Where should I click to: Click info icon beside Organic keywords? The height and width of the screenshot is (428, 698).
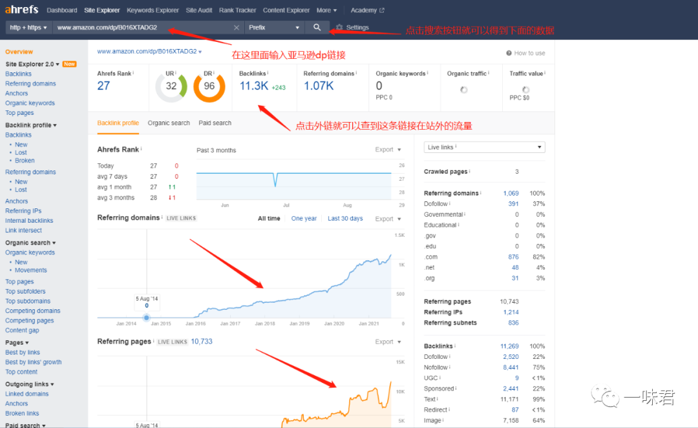[x=427, y=73]
